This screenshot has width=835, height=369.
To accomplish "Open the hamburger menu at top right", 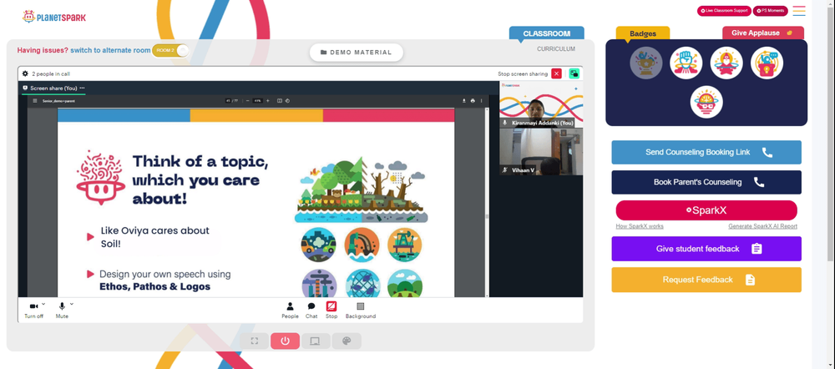I will coord(799,11).
